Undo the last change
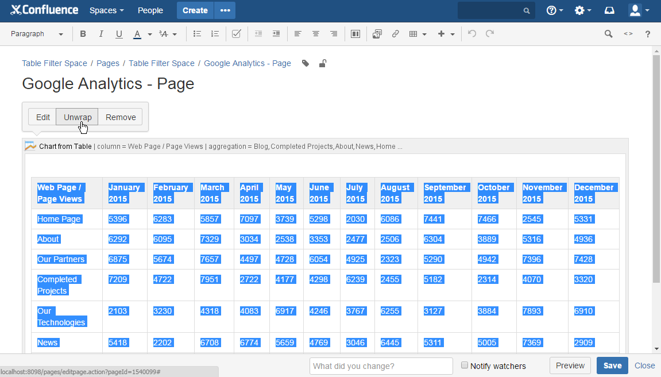This screenshot has width=661, height=377. [x=471, y=34]
